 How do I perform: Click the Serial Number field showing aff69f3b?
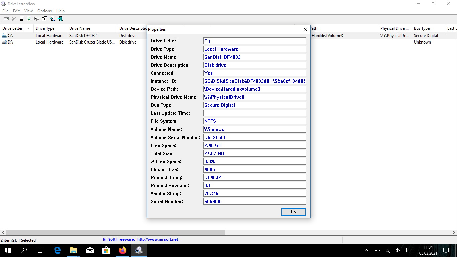tap(255, 201)
